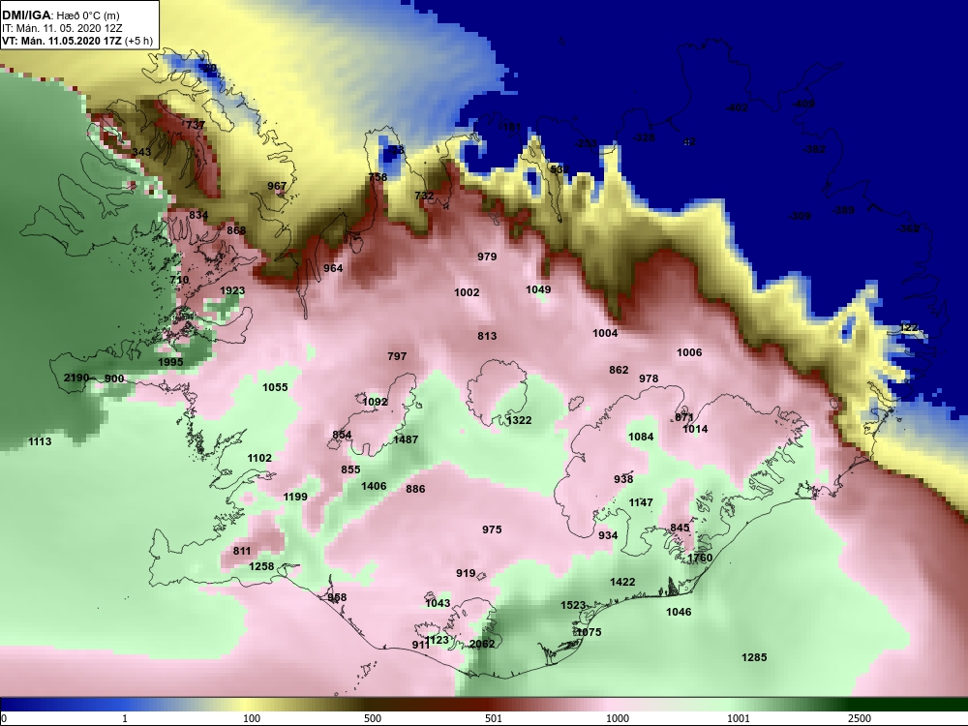Click the map value 1006
This screenshot has width=968, height=726.
click(689, 352)
